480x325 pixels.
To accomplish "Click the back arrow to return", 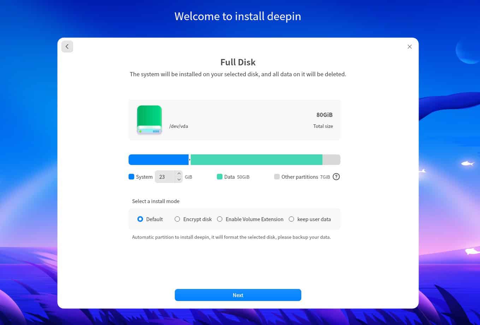I will point(67,46).
